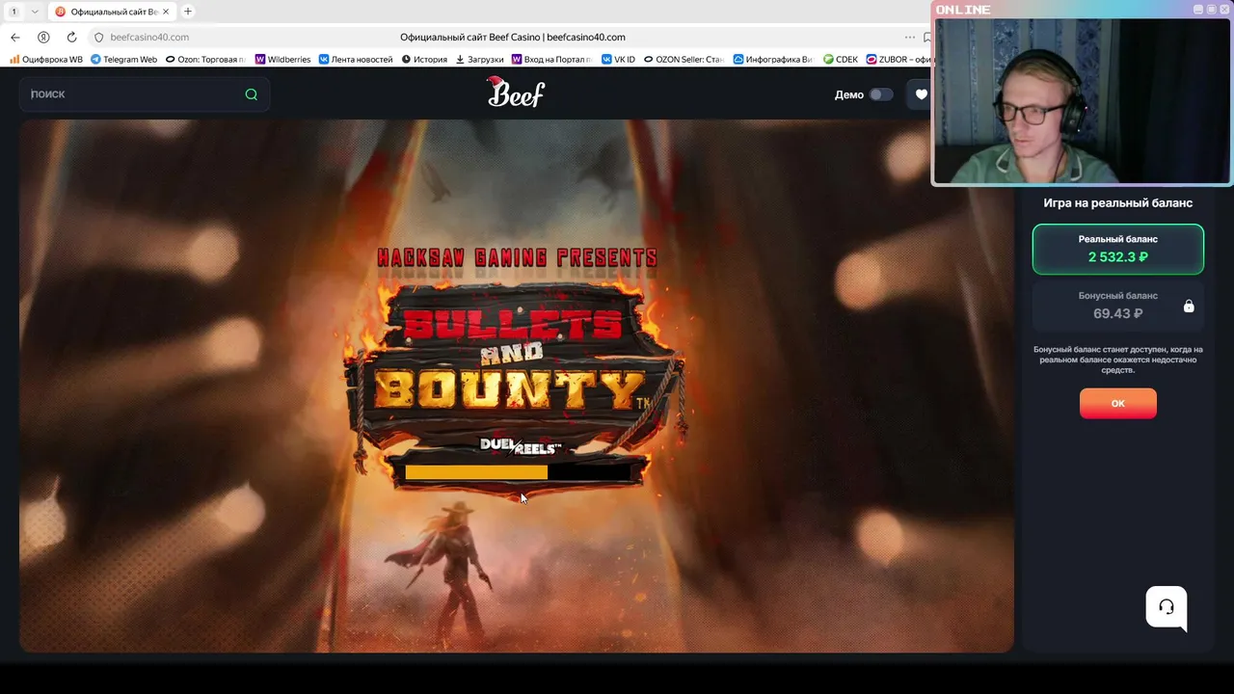Confirm with the red OK button
Screen dimensions: 1234x694
(x=1118, y=403)
